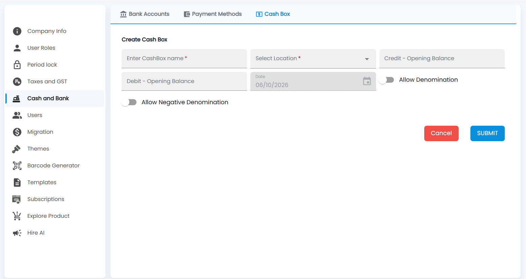This screenshot has height=279, width=526.
Task: Click the Subscriptions icon
Action: tap(17, 199)
